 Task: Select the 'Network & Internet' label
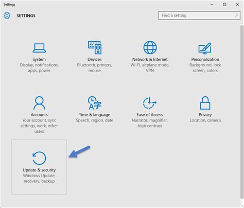pyautogui.click(x=150, y=59)
